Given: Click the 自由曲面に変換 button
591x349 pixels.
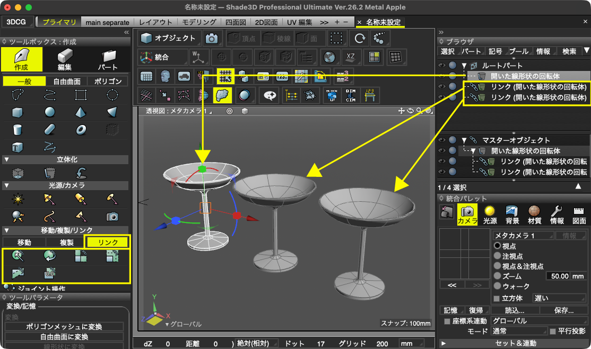Looking at the screenshot, I should (x=64, y=337).
